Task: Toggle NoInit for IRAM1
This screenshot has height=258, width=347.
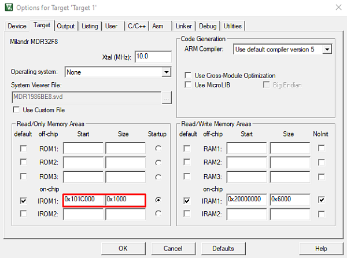Action: [321, 200]
